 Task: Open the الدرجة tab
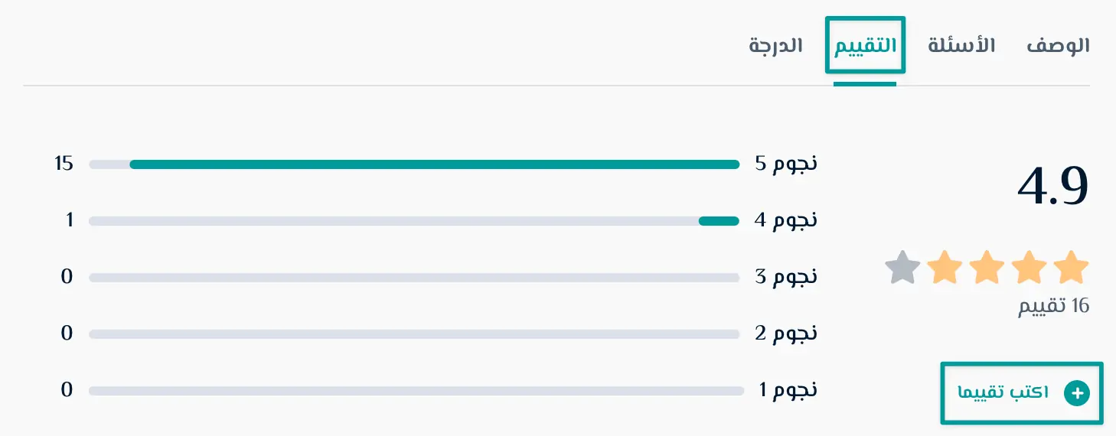coord(776,45)
